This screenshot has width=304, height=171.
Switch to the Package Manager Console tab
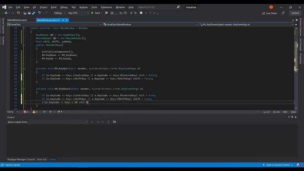tap(21, 160)
